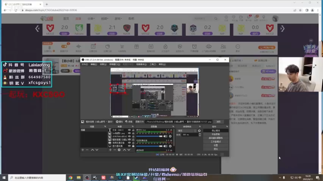323x181 pixels.
Task: Open the 文件(F) menu in OBS
Action: 85,64
